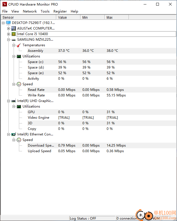This screenshot has width=177, height=221.
Task: Click the CPUID app icon in title bar
Action: point(5,4)
